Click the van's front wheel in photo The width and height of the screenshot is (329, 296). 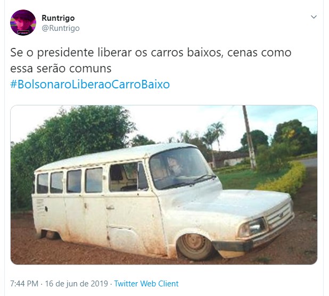pos(194,246)
